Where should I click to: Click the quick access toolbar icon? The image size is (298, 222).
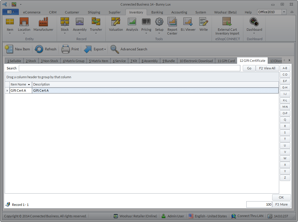tap(14, 4)
